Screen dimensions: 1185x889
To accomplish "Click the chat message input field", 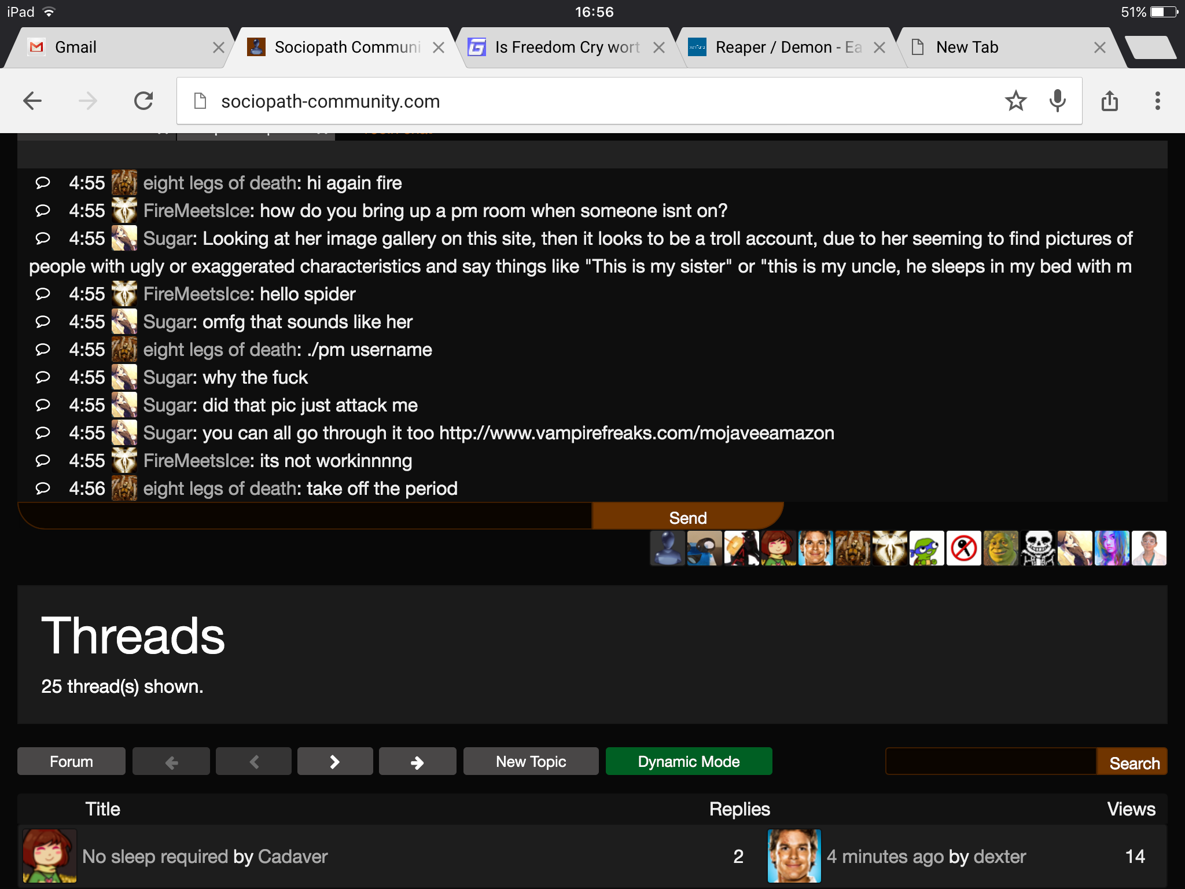I will click(x=306, y=516).
